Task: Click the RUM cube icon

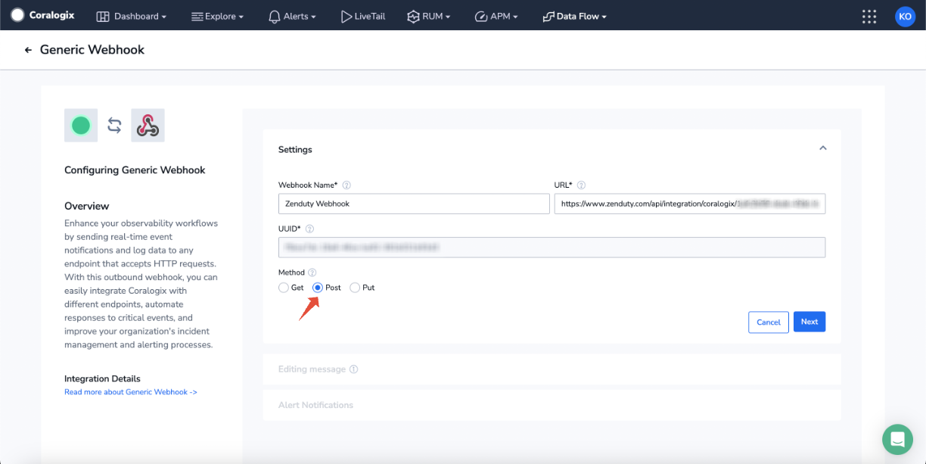Action: [x=413, y=16]
